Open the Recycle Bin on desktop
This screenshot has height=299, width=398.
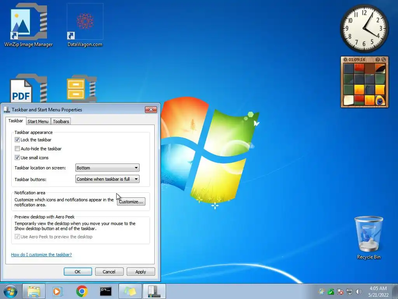(368, 238)
